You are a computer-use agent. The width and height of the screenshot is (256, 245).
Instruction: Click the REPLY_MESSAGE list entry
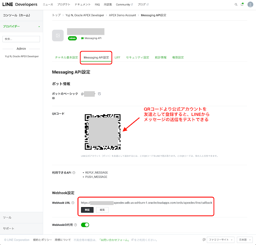(x=96, y=172)
